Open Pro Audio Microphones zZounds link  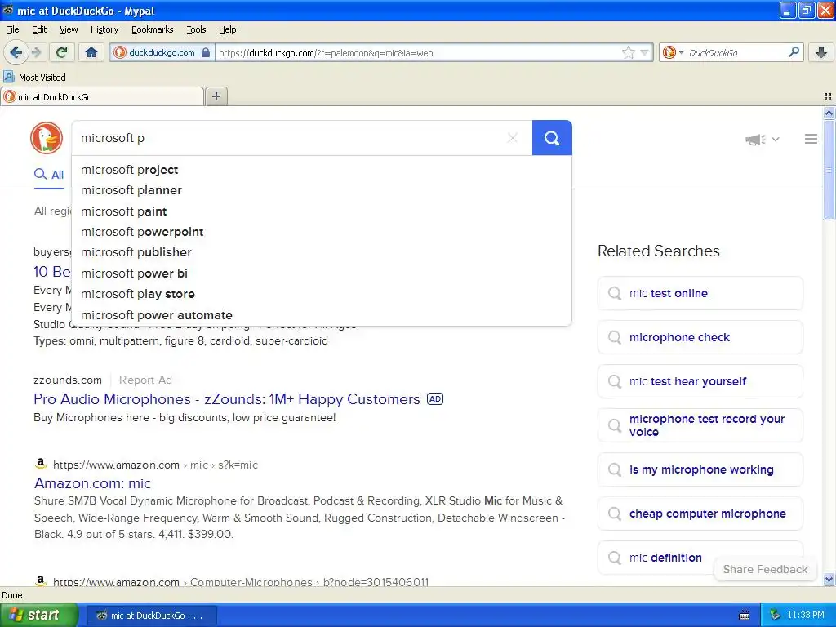tap(227, 398)
